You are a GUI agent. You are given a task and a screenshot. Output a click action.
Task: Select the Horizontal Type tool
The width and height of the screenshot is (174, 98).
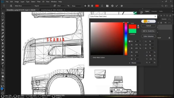point(3,66)
